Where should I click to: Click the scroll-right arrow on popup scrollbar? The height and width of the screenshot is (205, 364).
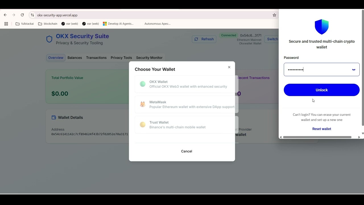pyautogui.click(x=359, y=137)
